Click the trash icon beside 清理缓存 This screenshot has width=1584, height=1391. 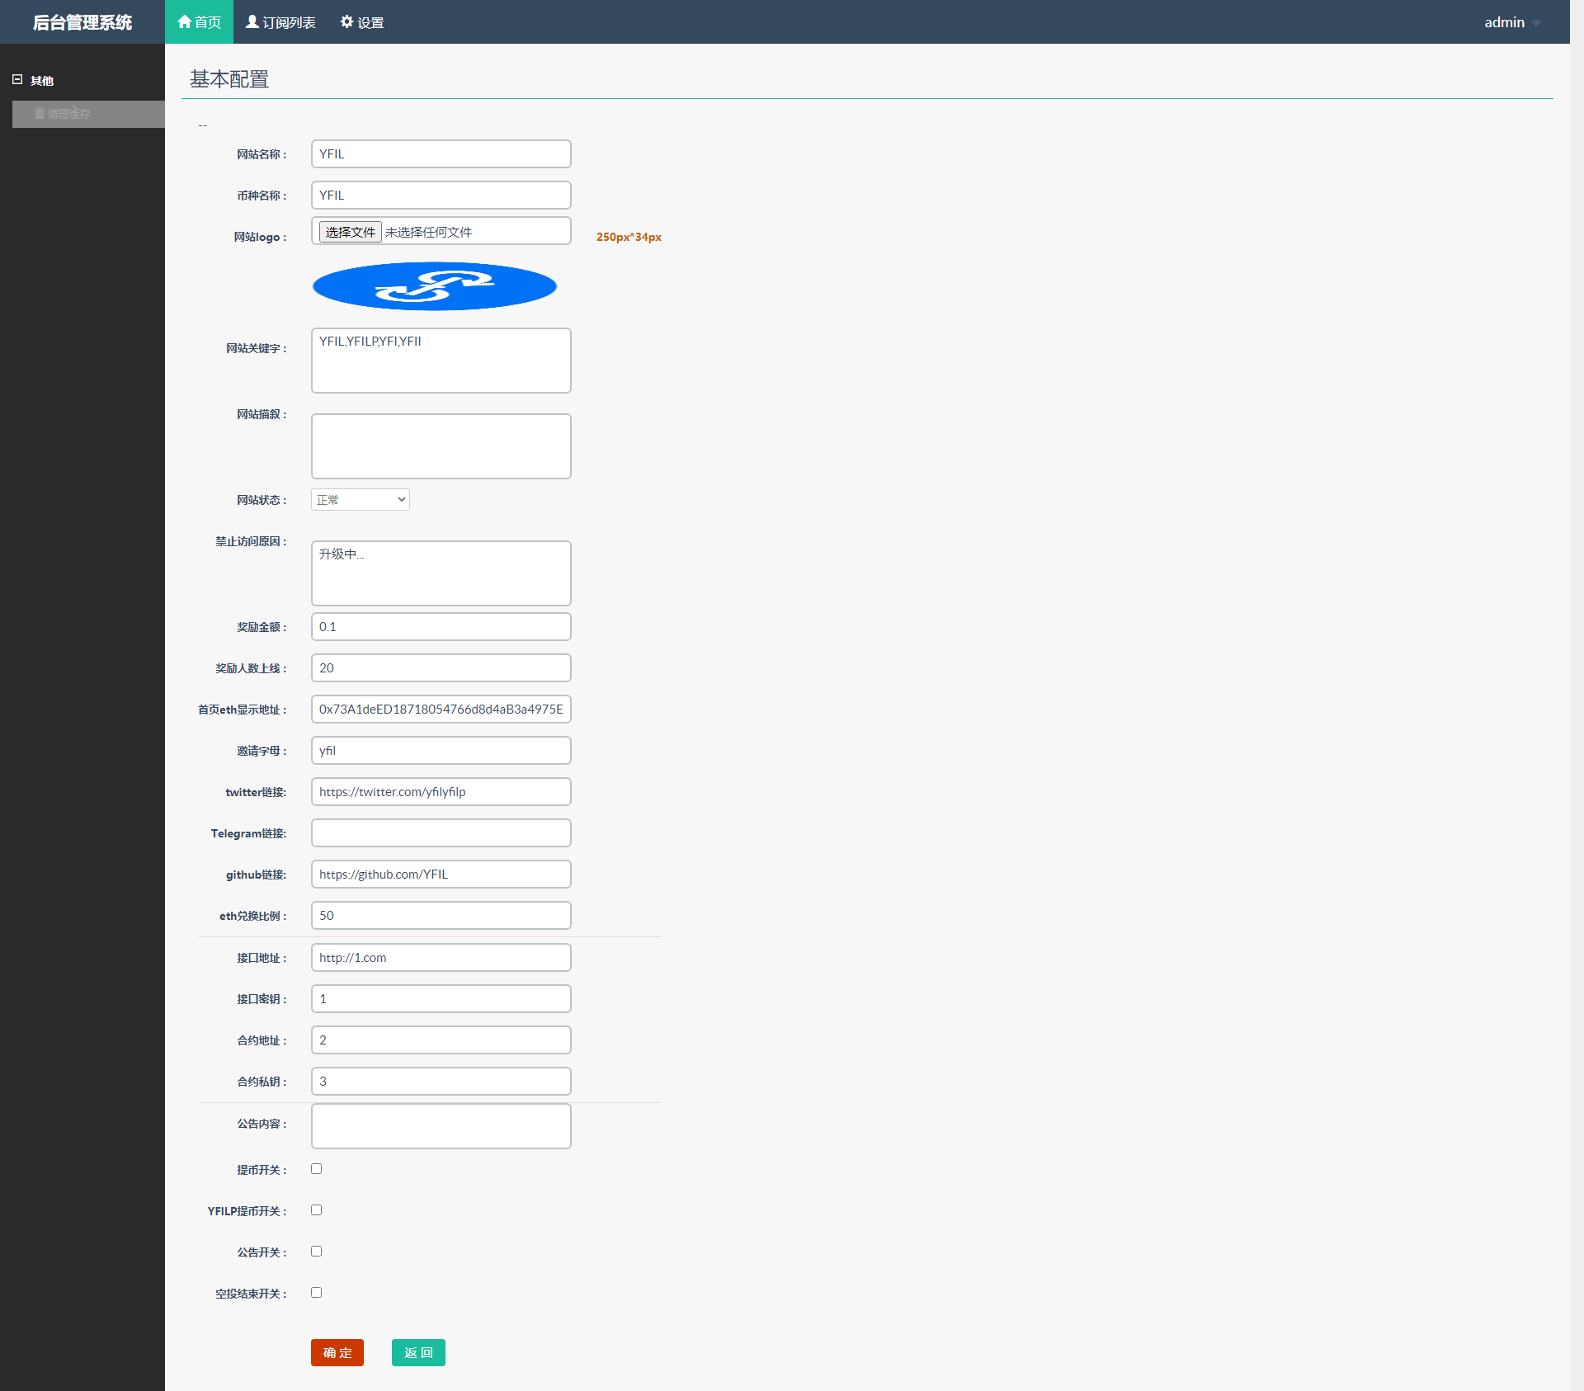coord(39,113)
